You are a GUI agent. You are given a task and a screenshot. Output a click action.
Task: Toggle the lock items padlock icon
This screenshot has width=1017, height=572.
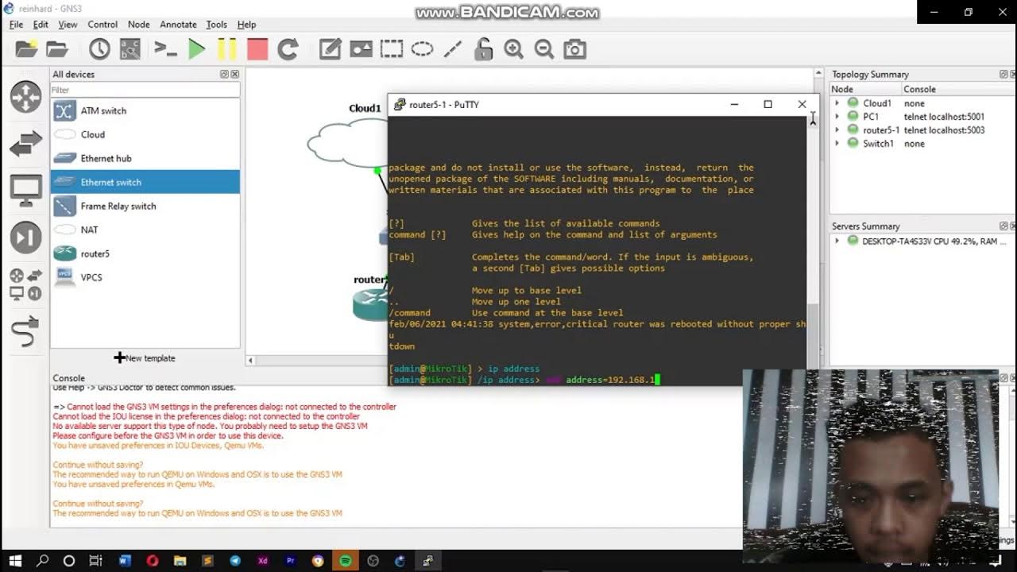(x=483, y=49)
